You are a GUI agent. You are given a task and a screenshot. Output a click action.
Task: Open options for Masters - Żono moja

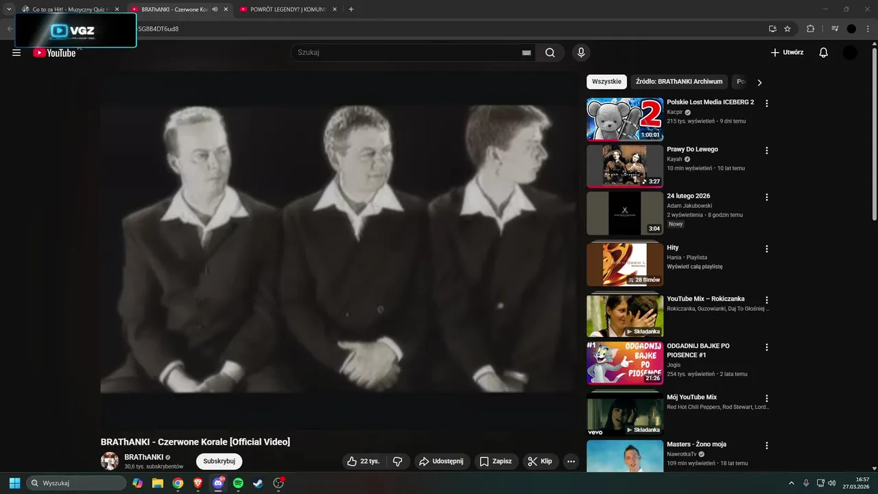click(767, 445)
